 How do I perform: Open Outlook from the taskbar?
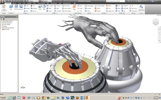click(82, 98)
